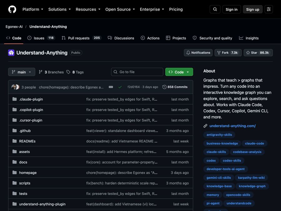Click the three-dot commit message expander
This screenshot has width=281, height=211.
click(x=111, y=87)
